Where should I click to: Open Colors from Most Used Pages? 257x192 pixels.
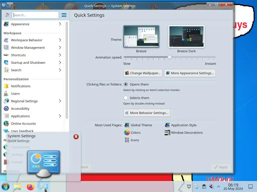coord(132,132)
